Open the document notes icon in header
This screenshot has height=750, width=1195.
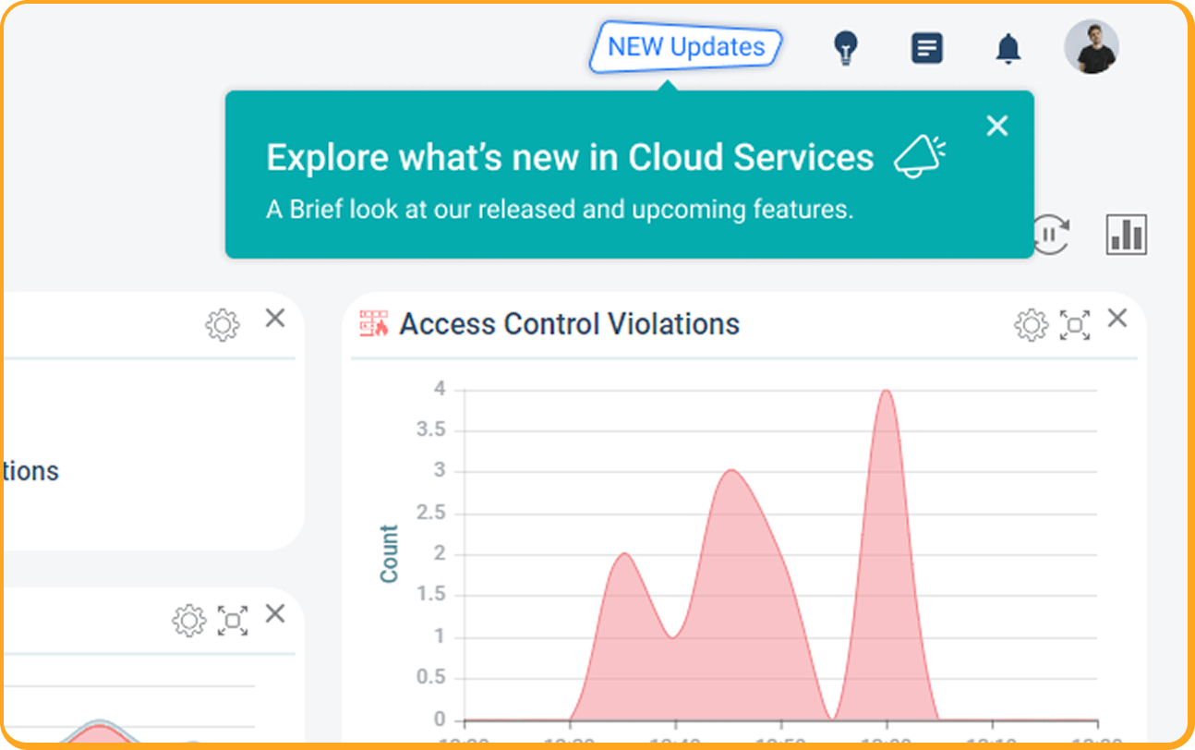(926, 48)
